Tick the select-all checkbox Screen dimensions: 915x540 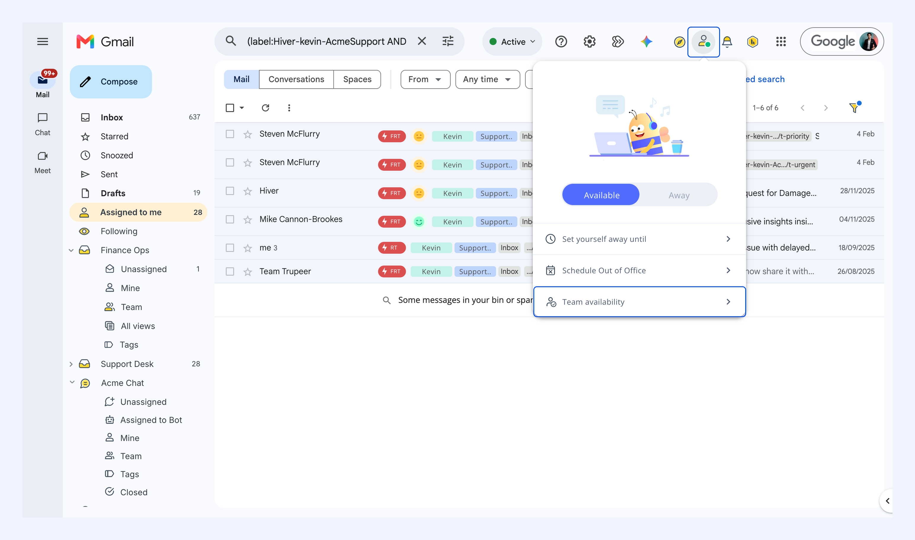[x=230, y=108]
